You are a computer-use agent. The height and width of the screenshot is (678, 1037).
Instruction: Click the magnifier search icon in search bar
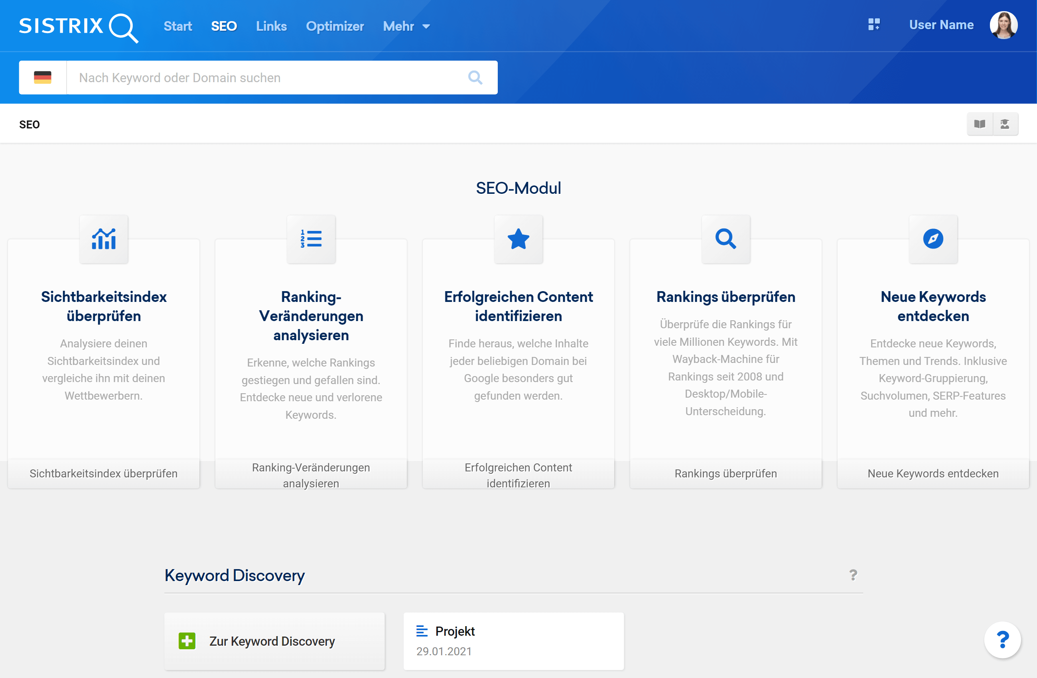pos(475,77)
